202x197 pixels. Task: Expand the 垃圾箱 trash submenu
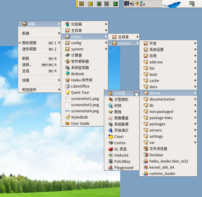point(84,24)
